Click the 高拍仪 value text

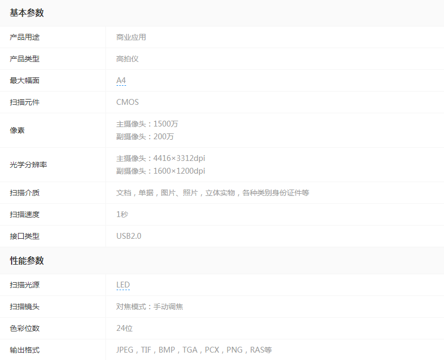tap(127, 58)
